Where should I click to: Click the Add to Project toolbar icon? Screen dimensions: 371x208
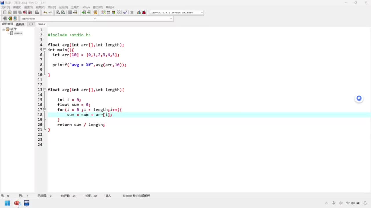point(83,12)
